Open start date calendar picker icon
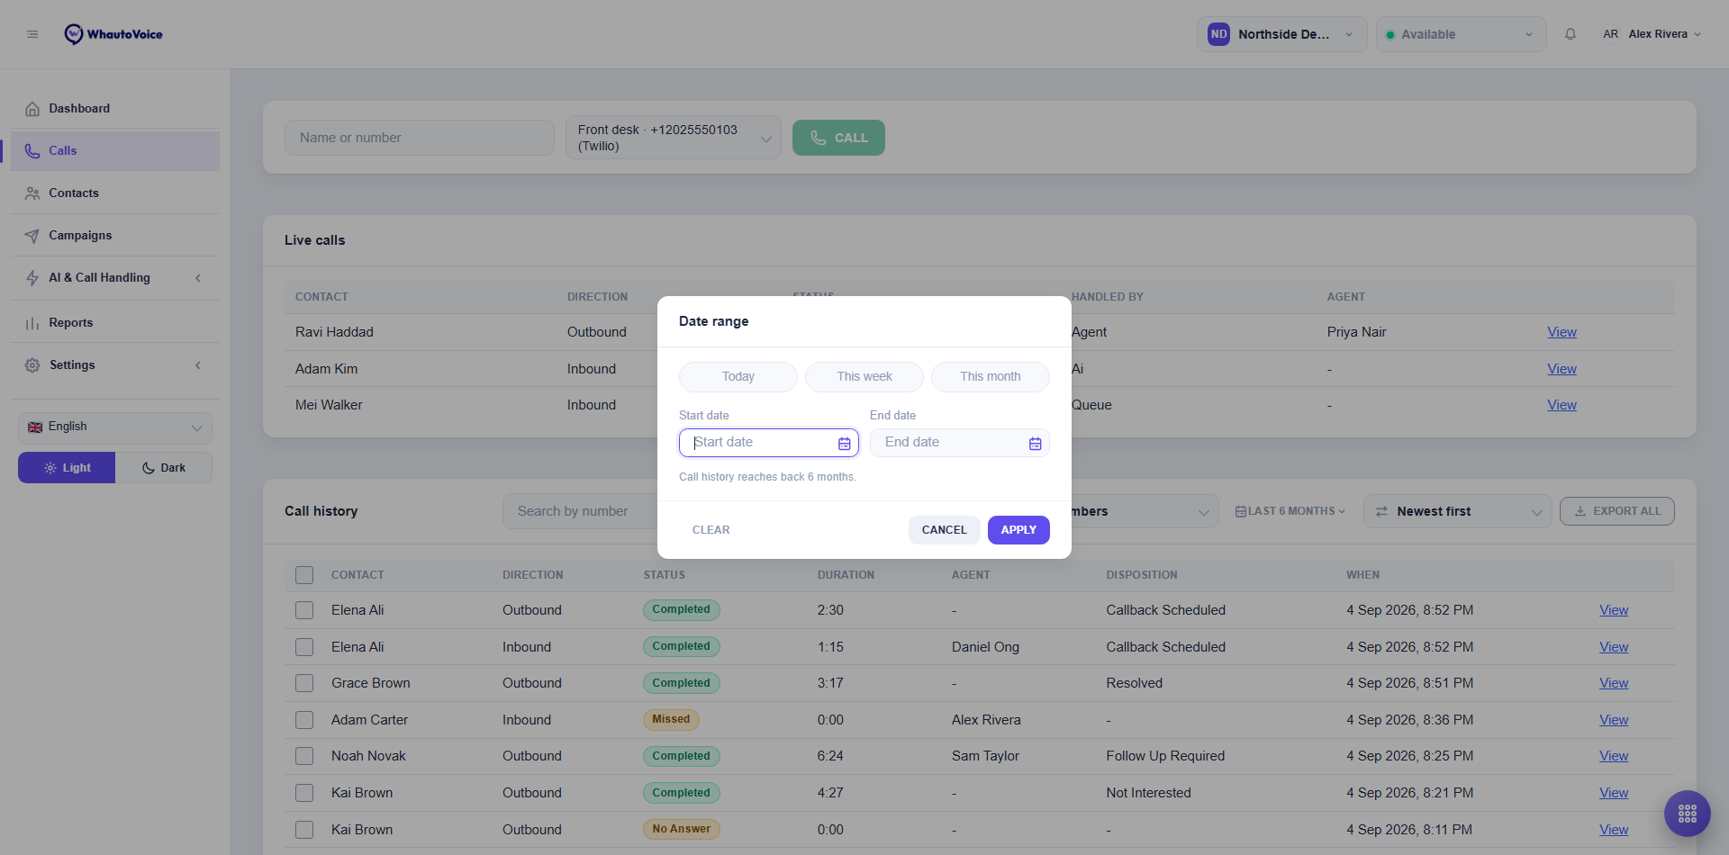 [x=844, y=443]
